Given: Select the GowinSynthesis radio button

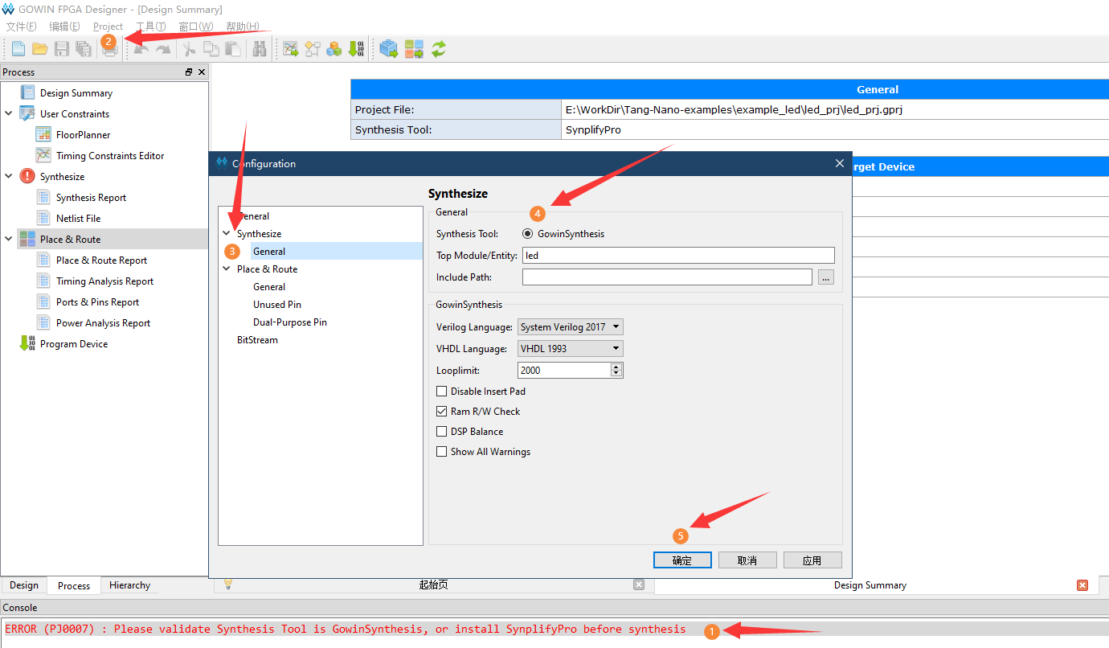Looking at the screenshot, I should [x=528, y=234].
